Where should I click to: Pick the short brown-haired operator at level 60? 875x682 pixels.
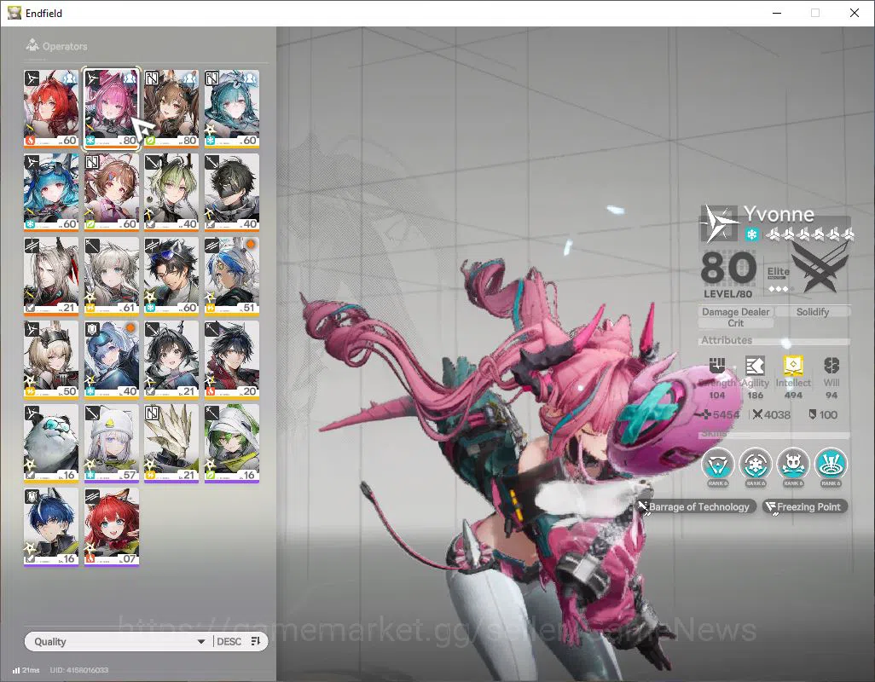coord(112,192)
